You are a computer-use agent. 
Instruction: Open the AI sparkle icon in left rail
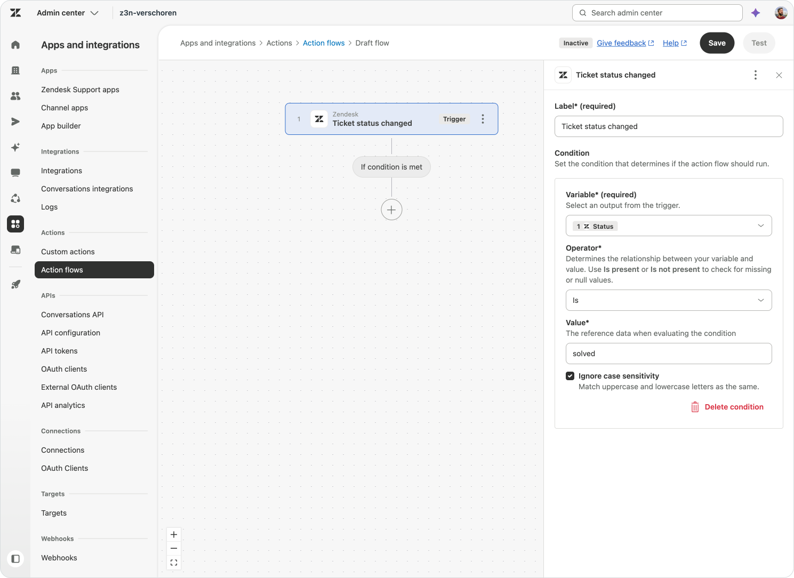point(15,147)
